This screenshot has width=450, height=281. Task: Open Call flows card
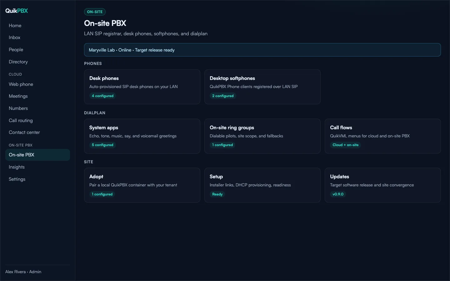coord(383,136)
